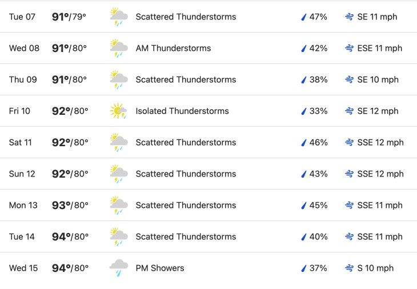This screenshot has height=289, width=417.
Task: Click the SSE 12 mph wind for Sun 12
Action: pos(380,174)
